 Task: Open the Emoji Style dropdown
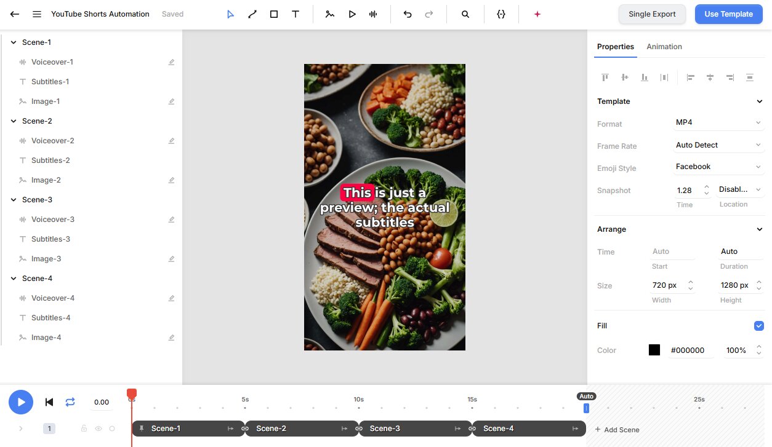click(718, 167)
